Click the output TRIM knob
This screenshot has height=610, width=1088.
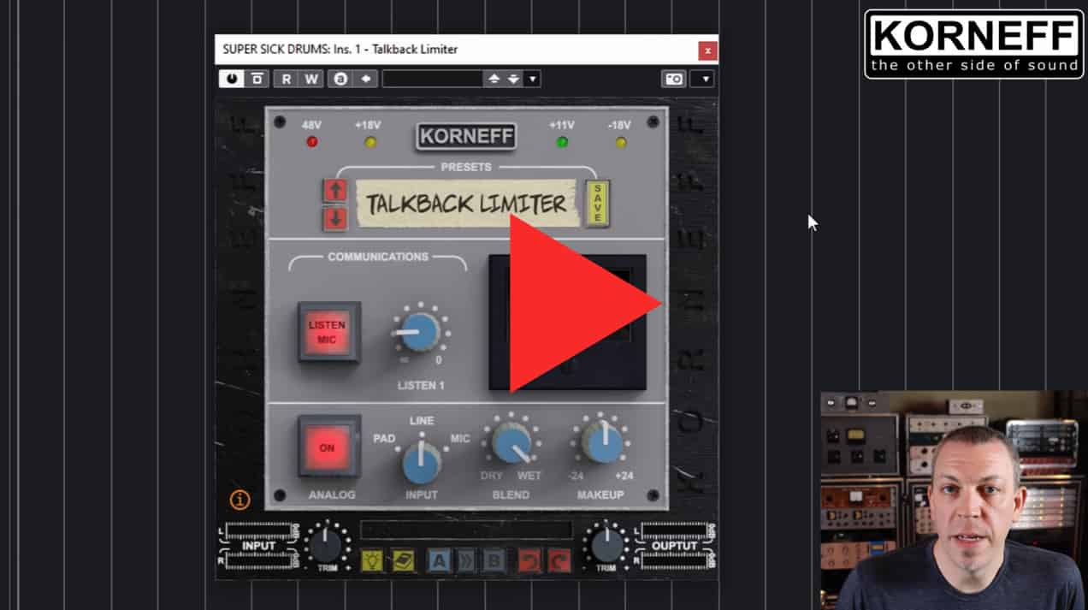click(606, 544)
